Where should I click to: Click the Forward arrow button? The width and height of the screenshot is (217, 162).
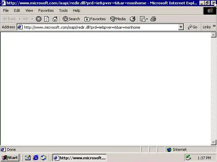(26, 19)
